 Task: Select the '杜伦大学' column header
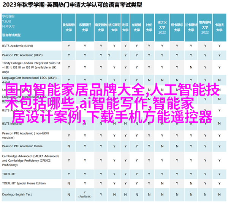coord(149,27)
